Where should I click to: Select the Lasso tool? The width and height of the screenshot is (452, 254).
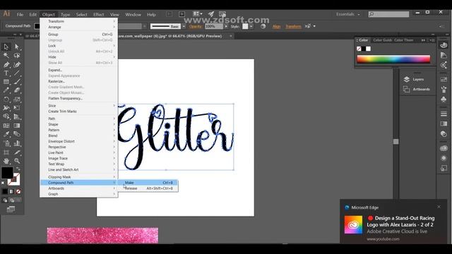coord(17,55)
